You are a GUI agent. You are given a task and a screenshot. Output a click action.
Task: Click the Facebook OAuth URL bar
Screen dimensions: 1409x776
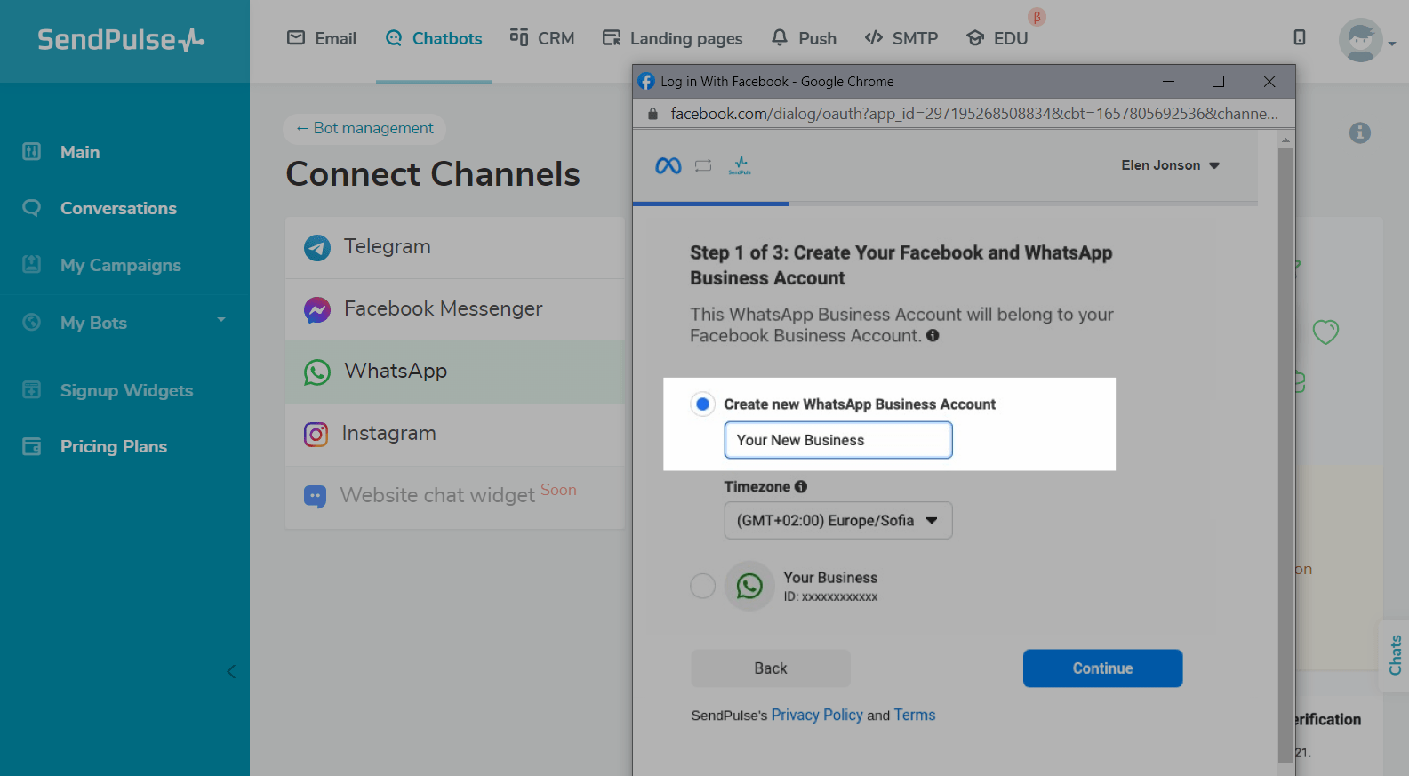coord(974,114)
